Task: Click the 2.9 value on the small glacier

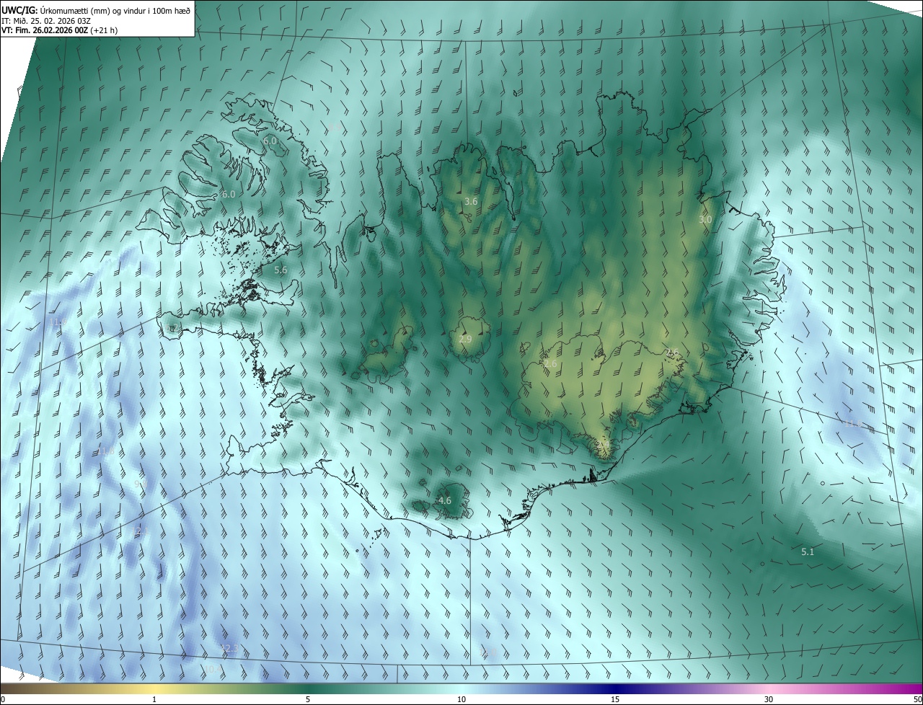Action: (x=465, y=339)
